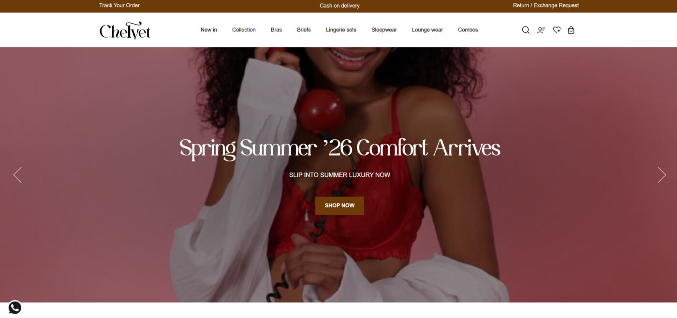Image resolution: width=677 pixels, height=318 pixels.
Task: Open the shopping bag cart icon
Action: 571,30
